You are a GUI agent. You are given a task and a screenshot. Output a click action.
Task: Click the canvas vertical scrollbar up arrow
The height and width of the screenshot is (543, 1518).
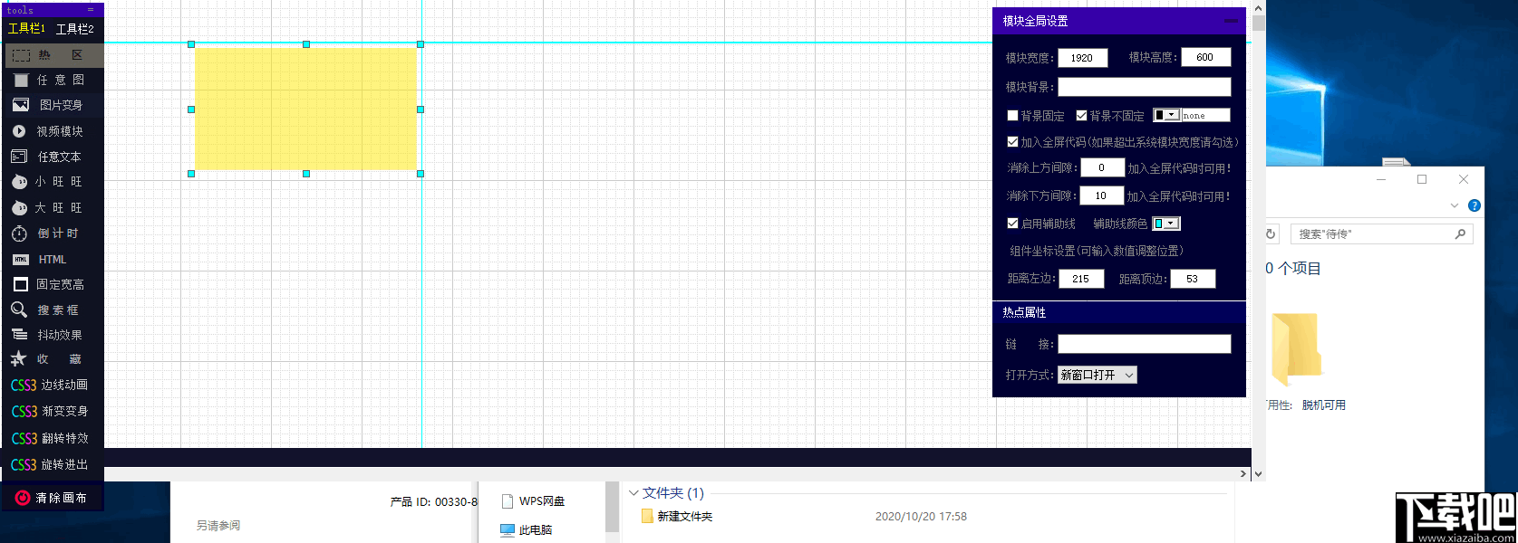[x=1258, y=8]
